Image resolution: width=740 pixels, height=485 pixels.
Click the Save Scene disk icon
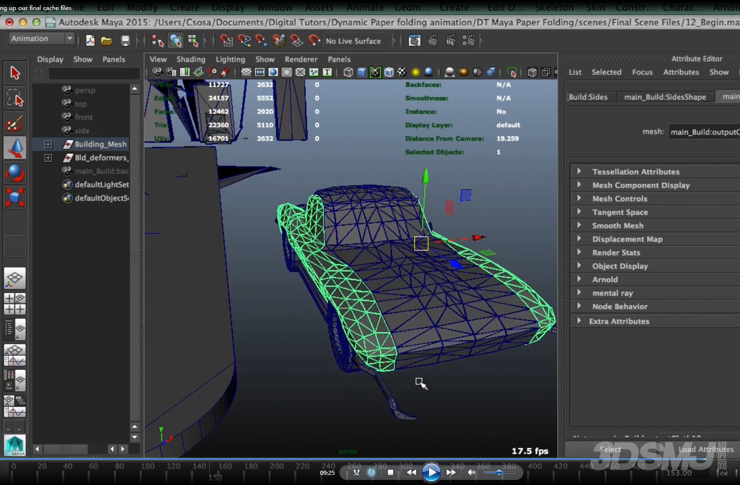tap(125, 41)
